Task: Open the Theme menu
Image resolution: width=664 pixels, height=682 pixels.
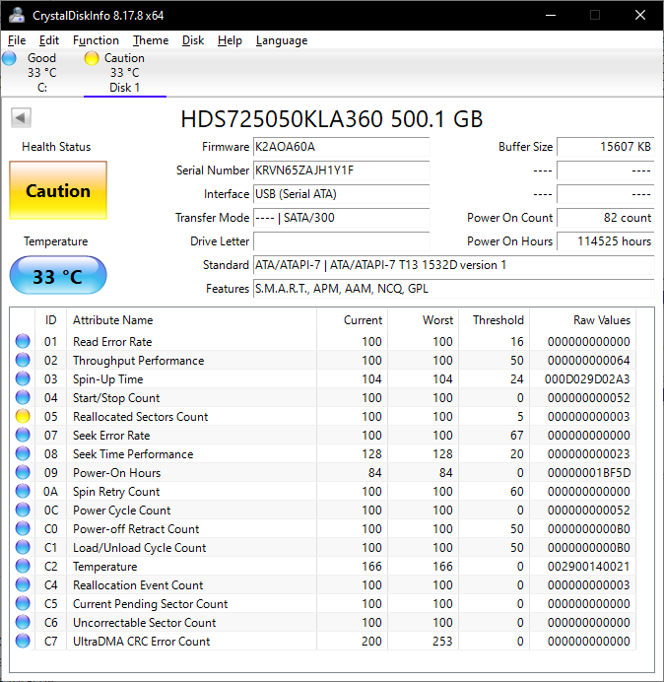Action: (x=151, y=40)
